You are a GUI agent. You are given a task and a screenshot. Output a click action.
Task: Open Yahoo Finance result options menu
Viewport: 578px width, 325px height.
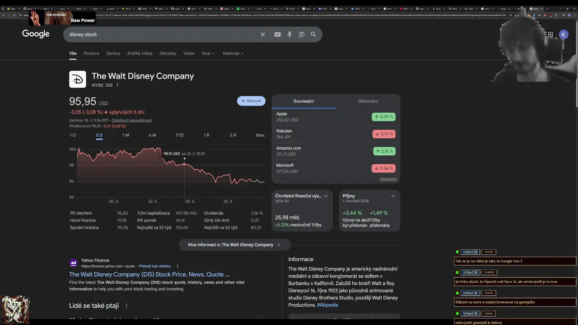(177, 266)
